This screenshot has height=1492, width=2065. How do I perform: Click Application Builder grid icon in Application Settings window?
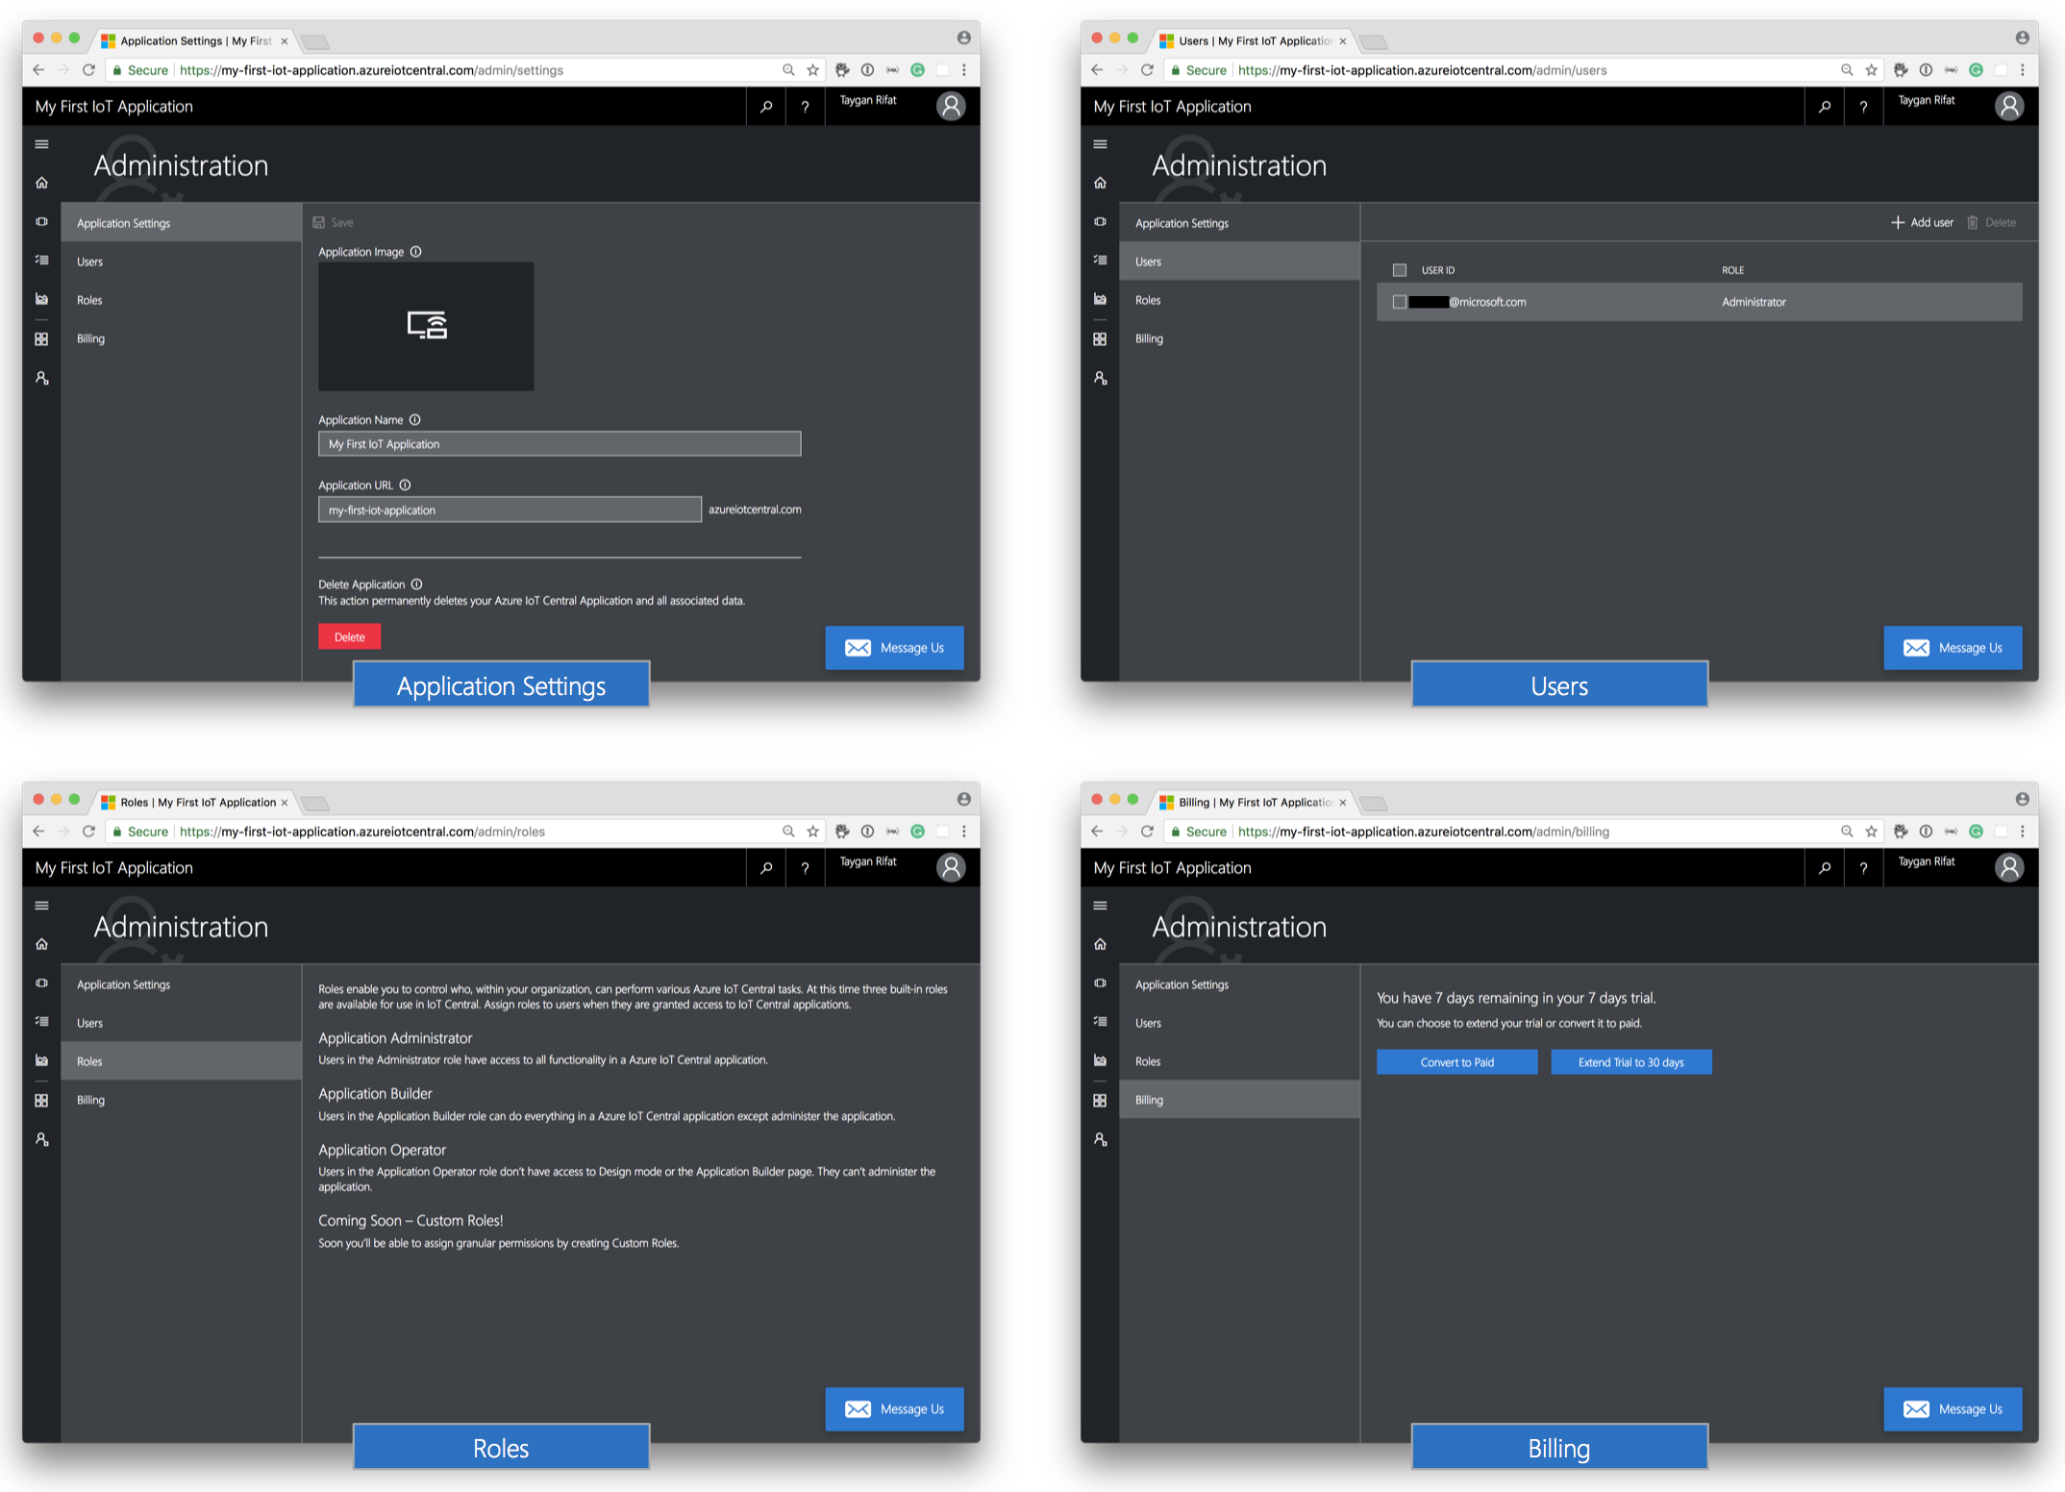click(41, 339)
